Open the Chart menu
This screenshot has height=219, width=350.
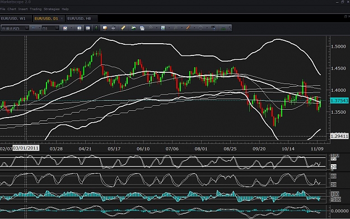coord(12,9)
